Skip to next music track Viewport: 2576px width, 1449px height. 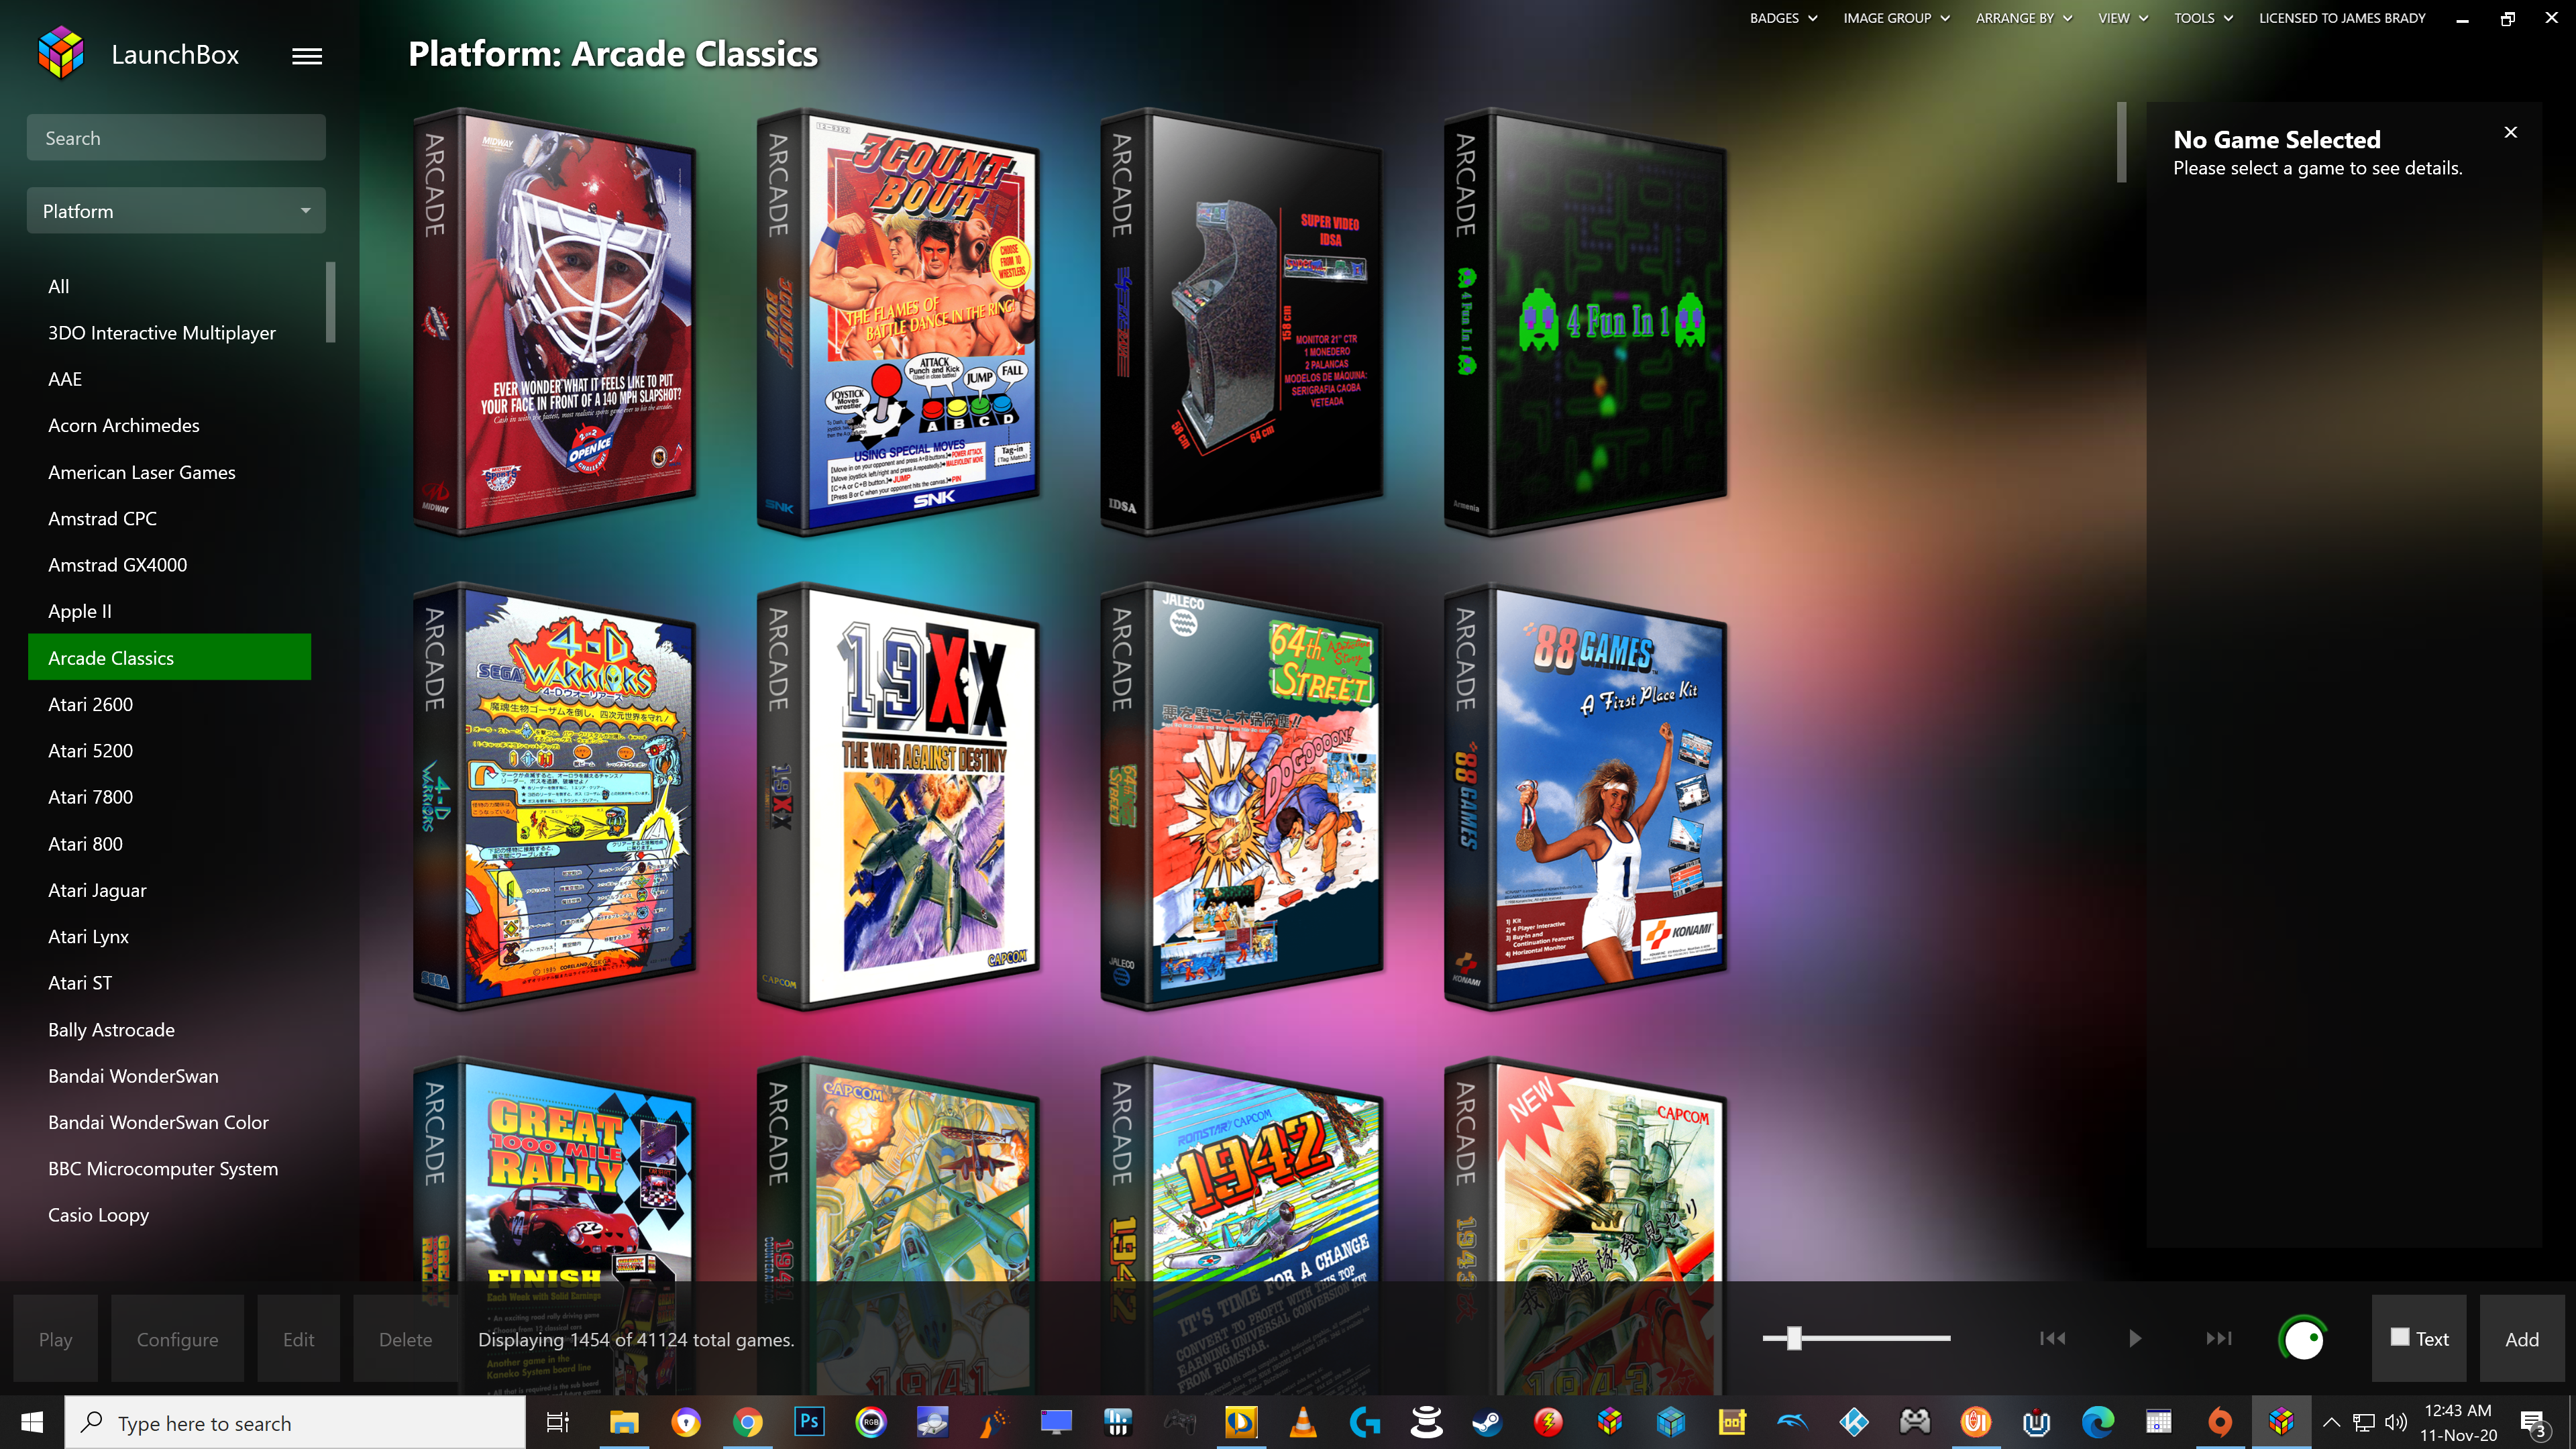click(x=2219, y=1338)
